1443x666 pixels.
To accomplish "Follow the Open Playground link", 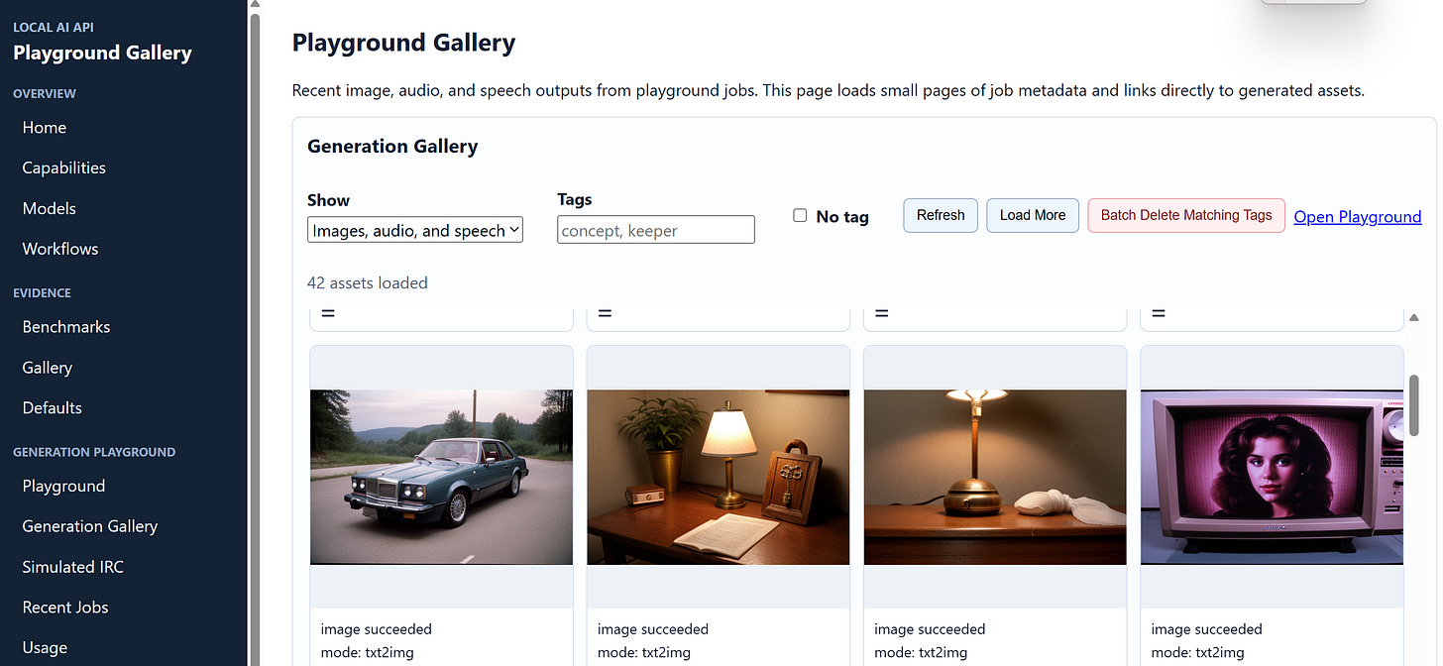I will (x=1358, y=217).
